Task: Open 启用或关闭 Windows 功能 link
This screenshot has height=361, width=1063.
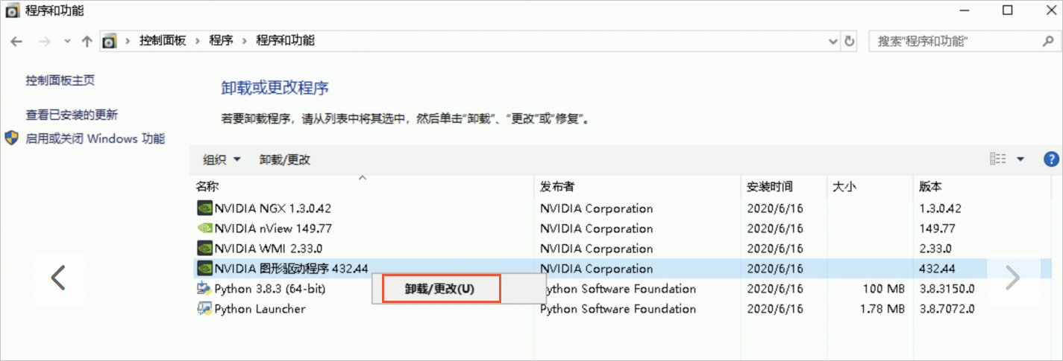Action: 95,138
